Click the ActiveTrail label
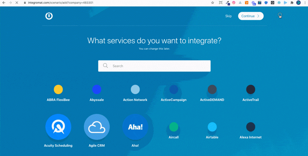Screen dimensions: 308x156 click(251, 100)
